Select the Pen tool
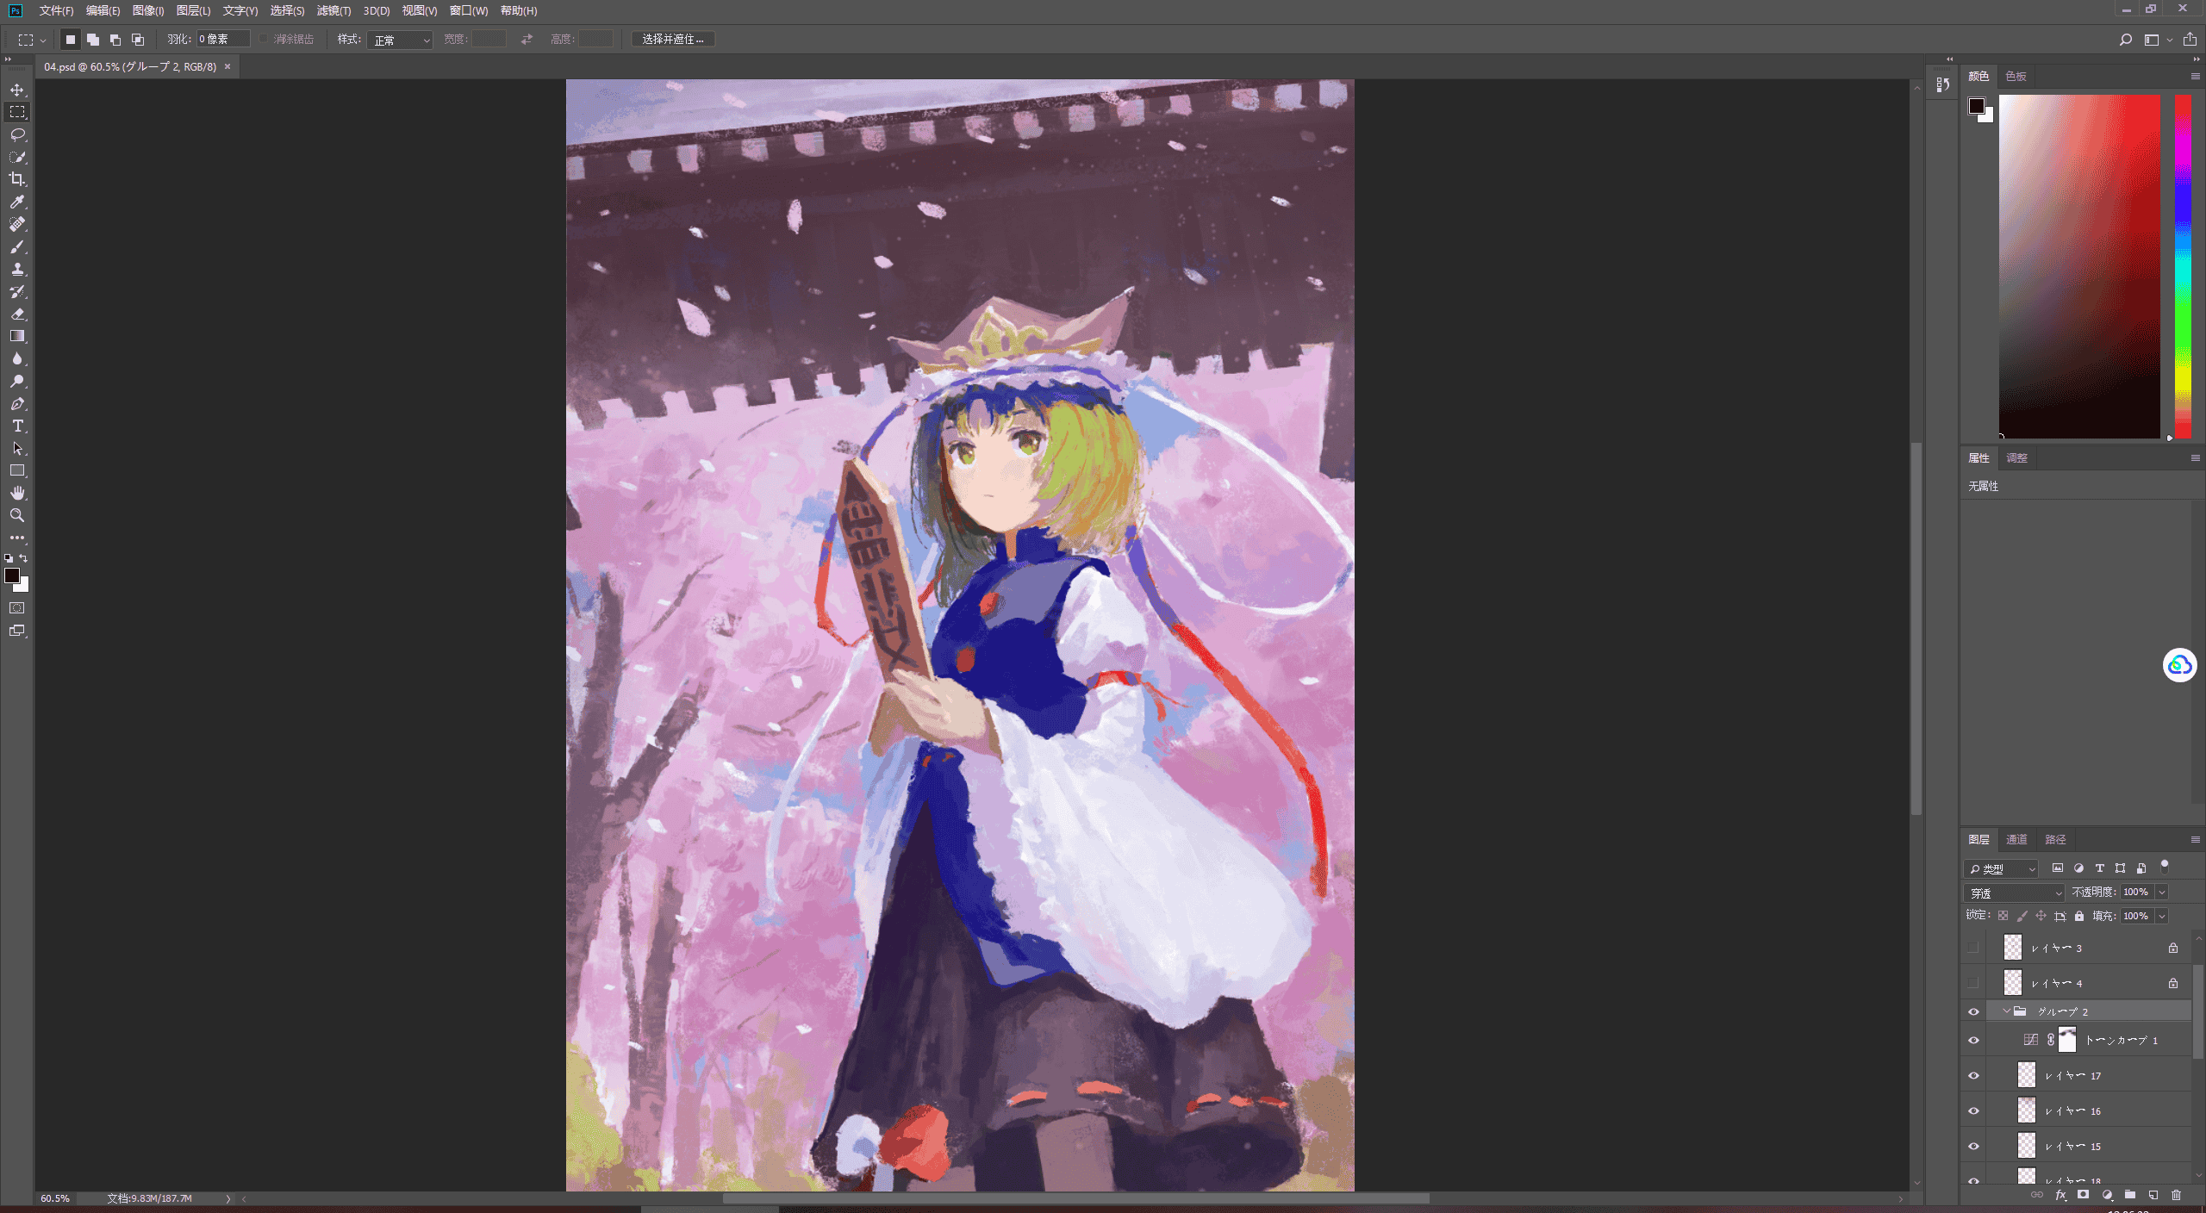 (17, 403)
